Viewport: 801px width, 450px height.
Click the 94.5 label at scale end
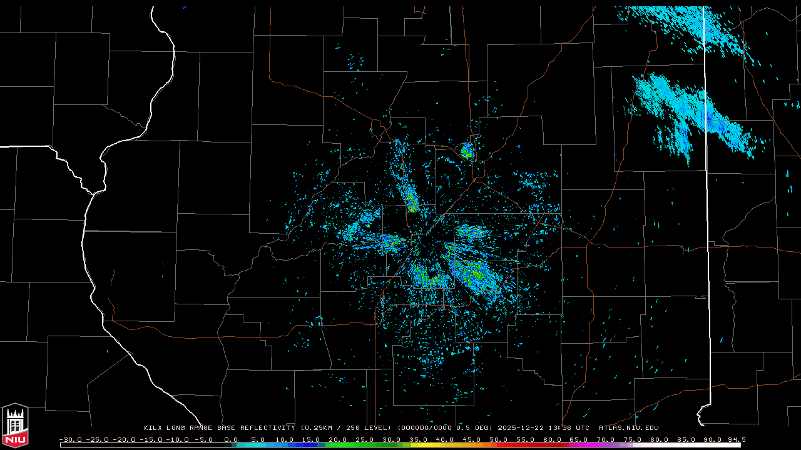point(736,439)
